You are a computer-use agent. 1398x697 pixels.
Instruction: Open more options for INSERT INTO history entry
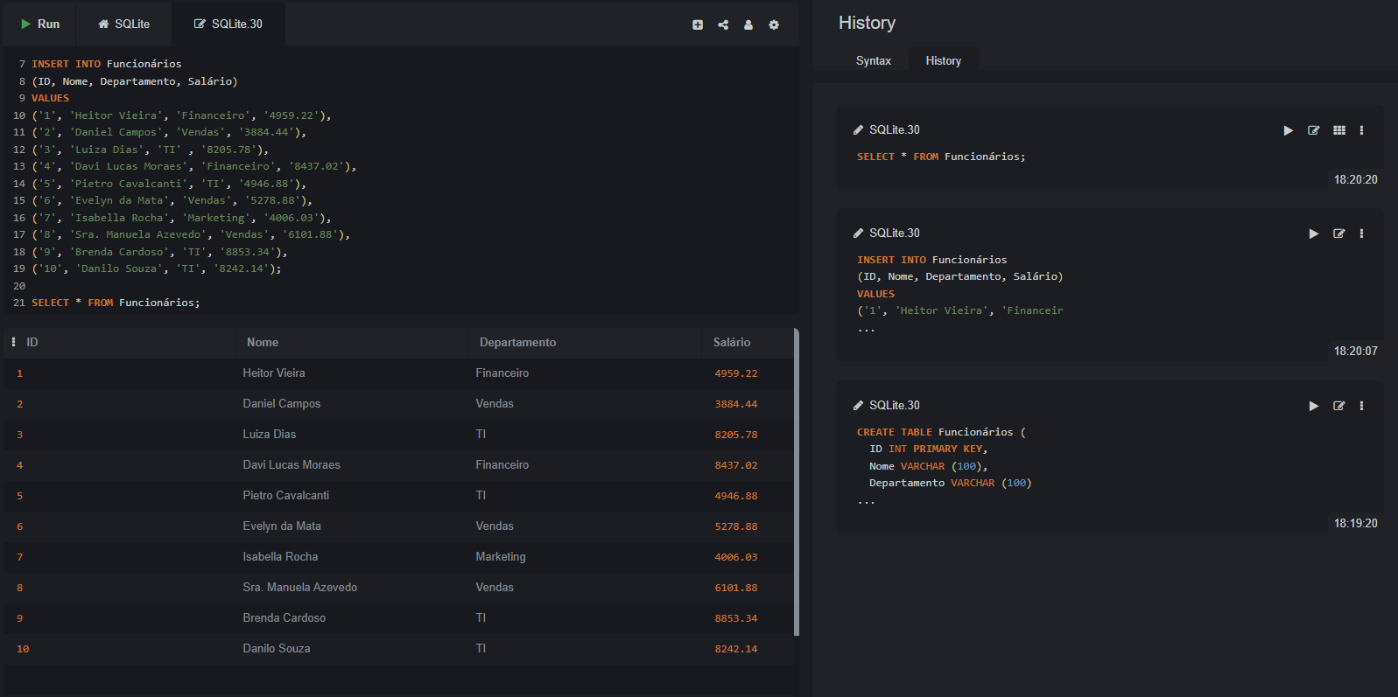[1361, 233]
